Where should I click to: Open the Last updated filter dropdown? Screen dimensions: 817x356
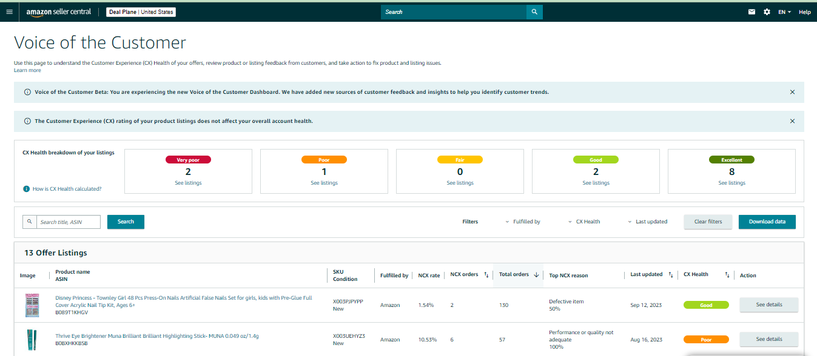click(x=647, y=222)
